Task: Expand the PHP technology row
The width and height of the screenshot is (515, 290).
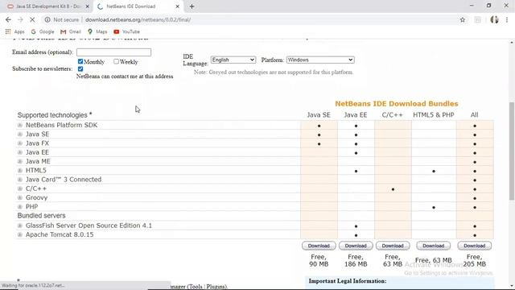Action: click(x=20, y=207)
